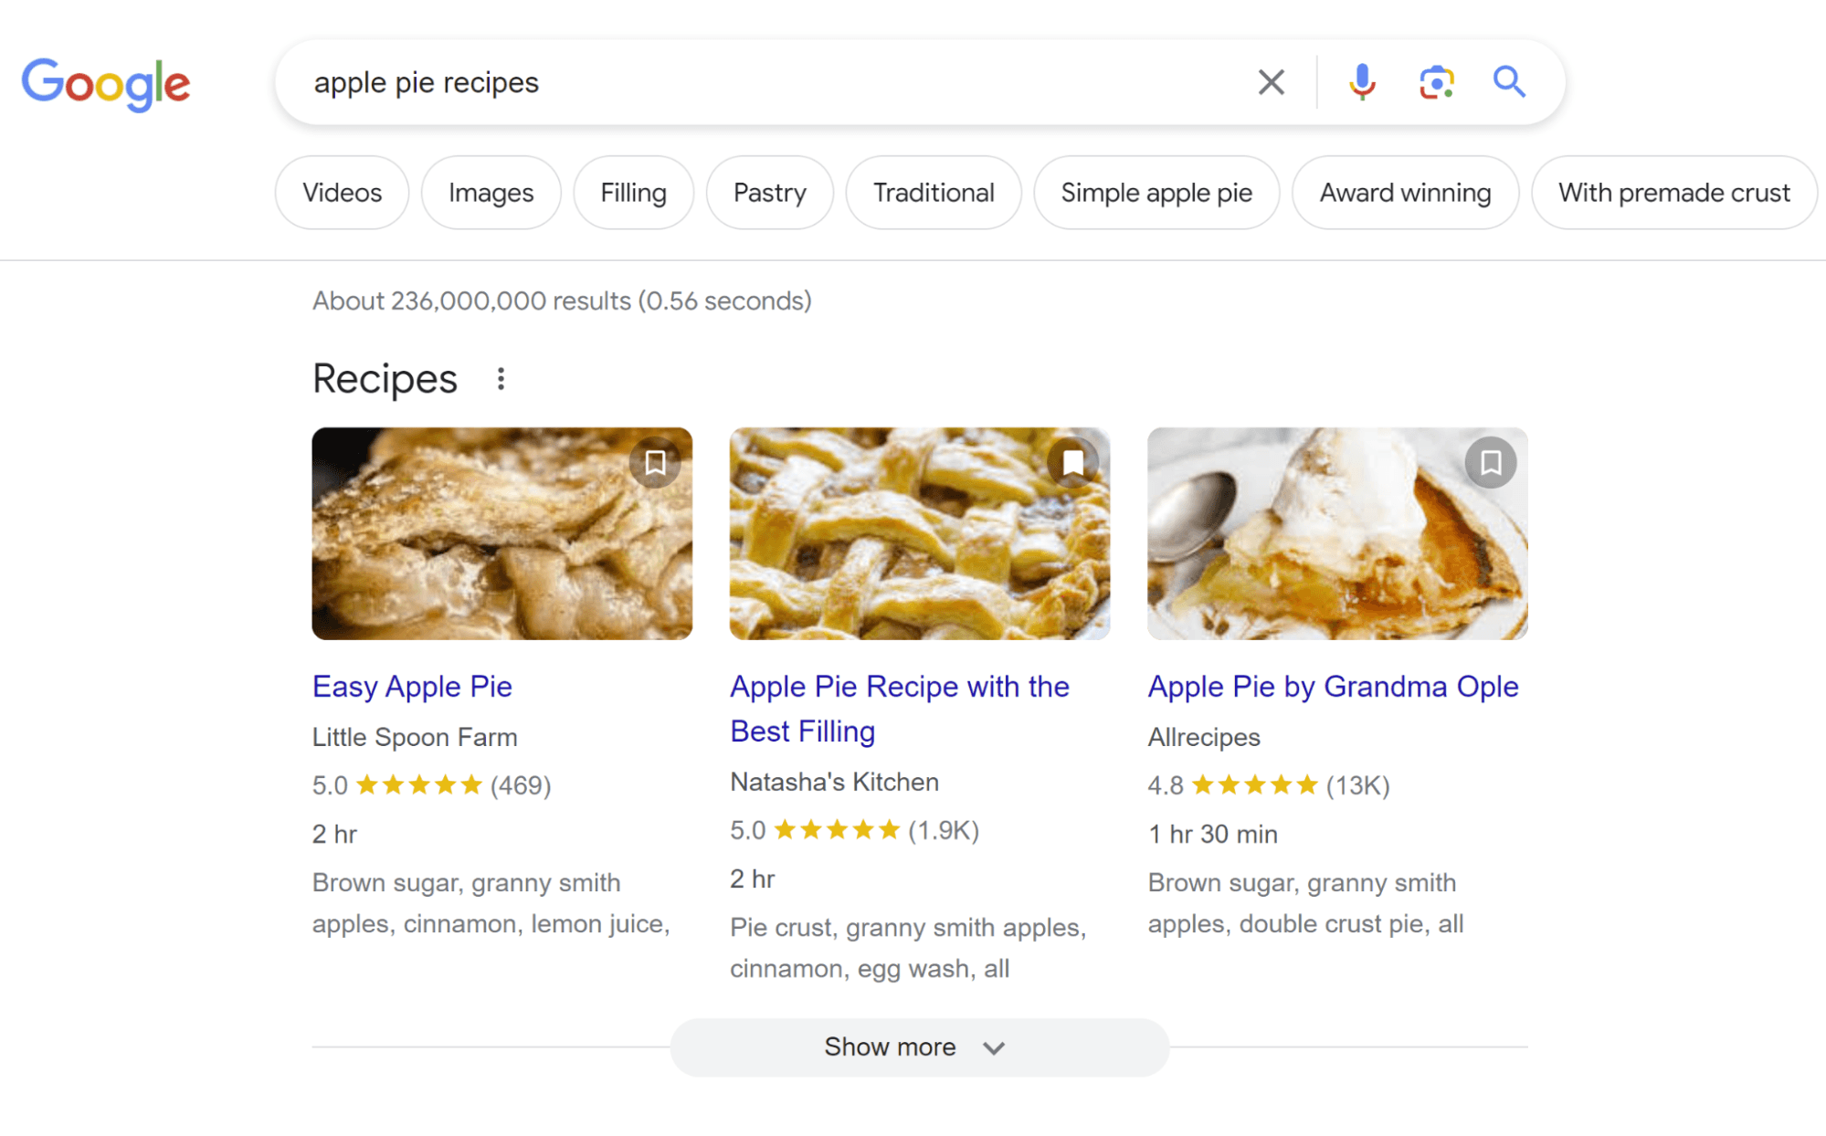Bookmark the Easy Apple Pie recipe
The height and width of the screenshot is (1136, 1826).
pyautogui.click(x=655, y=463)
